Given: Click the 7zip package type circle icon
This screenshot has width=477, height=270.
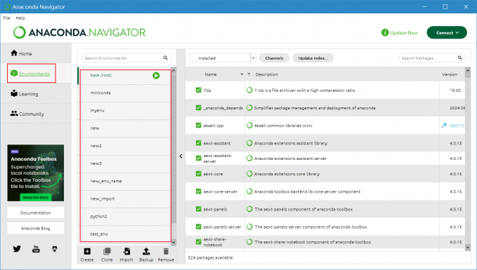Looking at the screenshot, I should point(249,90).
